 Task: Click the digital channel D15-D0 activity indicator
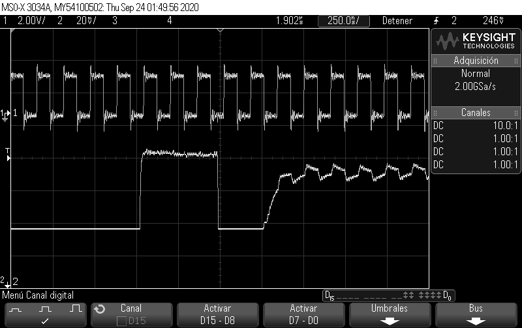click(x=388, y=295)
